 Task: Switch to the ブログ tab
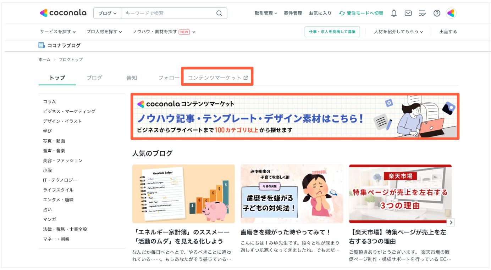[x=94, y=78]
